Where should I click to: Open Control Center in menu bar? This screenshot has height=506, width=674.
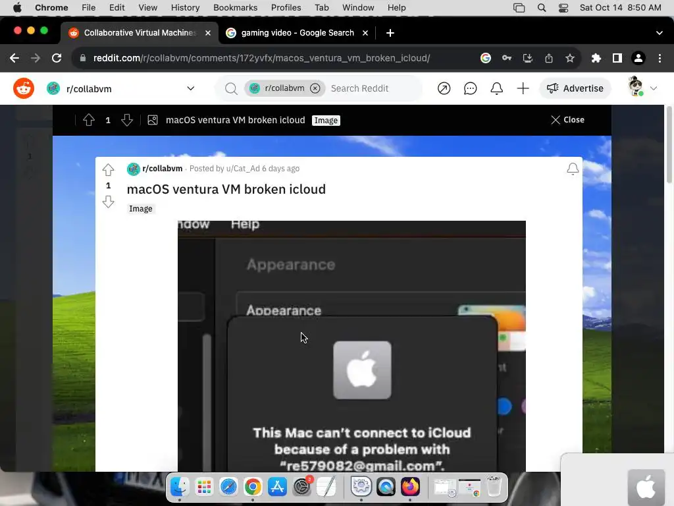tap(563, 8)
